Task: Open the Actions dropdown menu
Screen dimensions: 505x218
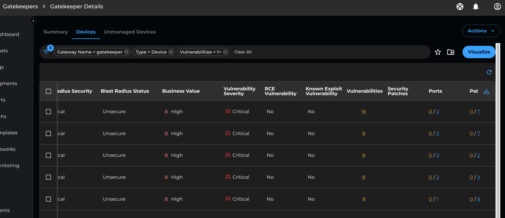Action: (x=481, y=31)
